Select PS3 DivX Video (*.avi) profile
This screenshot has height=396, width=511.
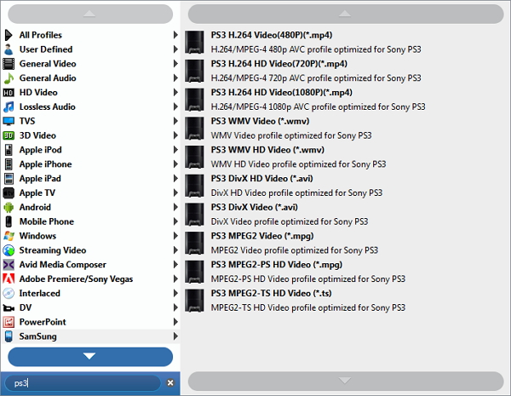[x=346, y=214]
